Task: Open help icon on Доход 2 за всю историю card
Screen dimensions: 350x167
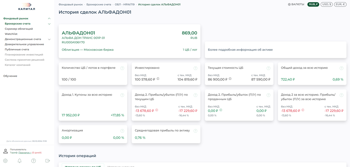Action: [x=341, y=95]
